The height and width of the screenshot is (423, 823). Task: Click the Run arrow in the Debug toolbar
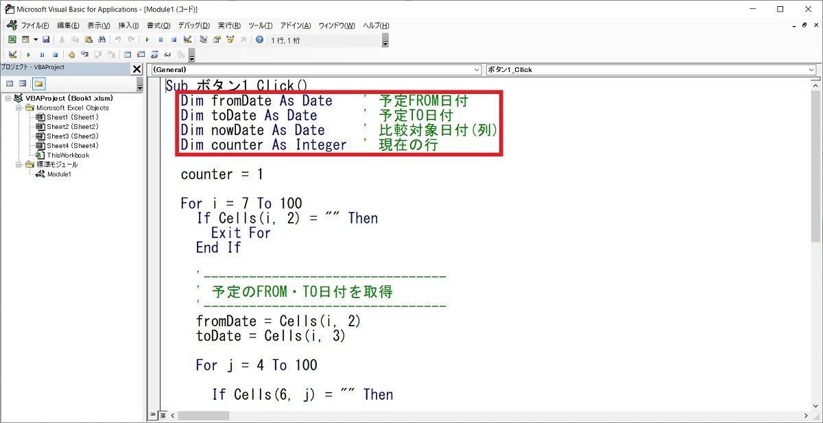click(x=28, y=54)
